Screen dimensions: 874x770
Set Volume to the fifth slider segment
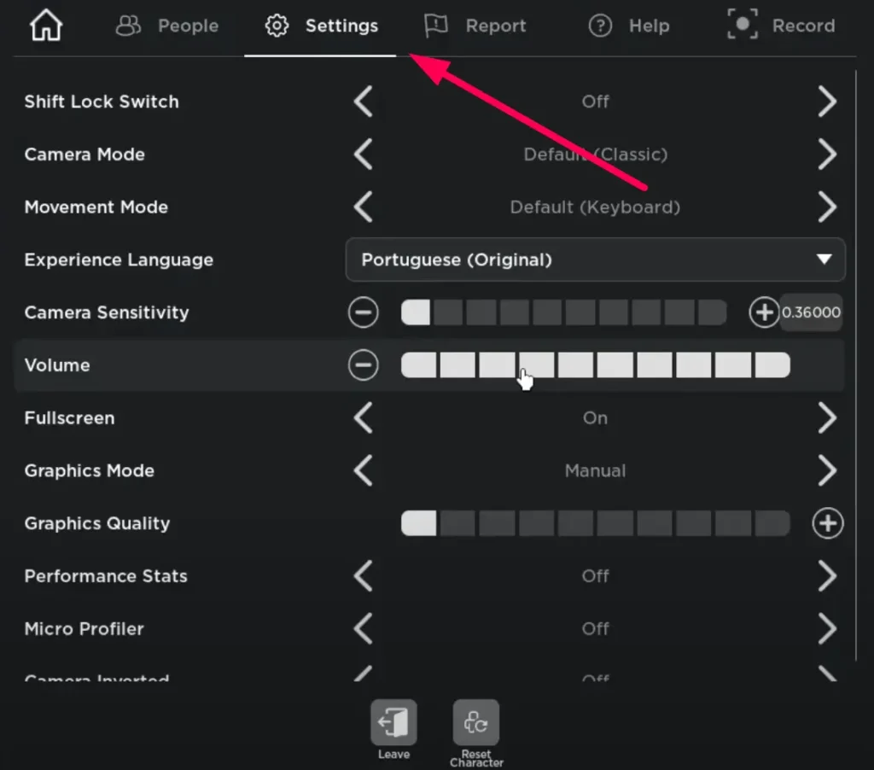(x=576, y=366)
